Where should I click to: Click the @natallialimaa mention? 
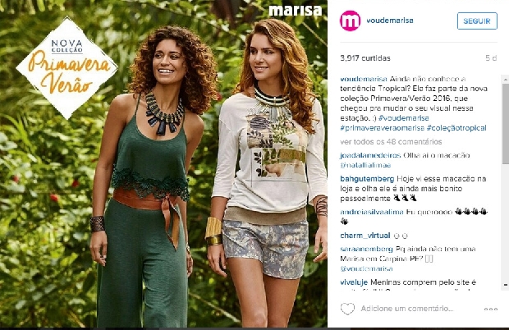365,165
